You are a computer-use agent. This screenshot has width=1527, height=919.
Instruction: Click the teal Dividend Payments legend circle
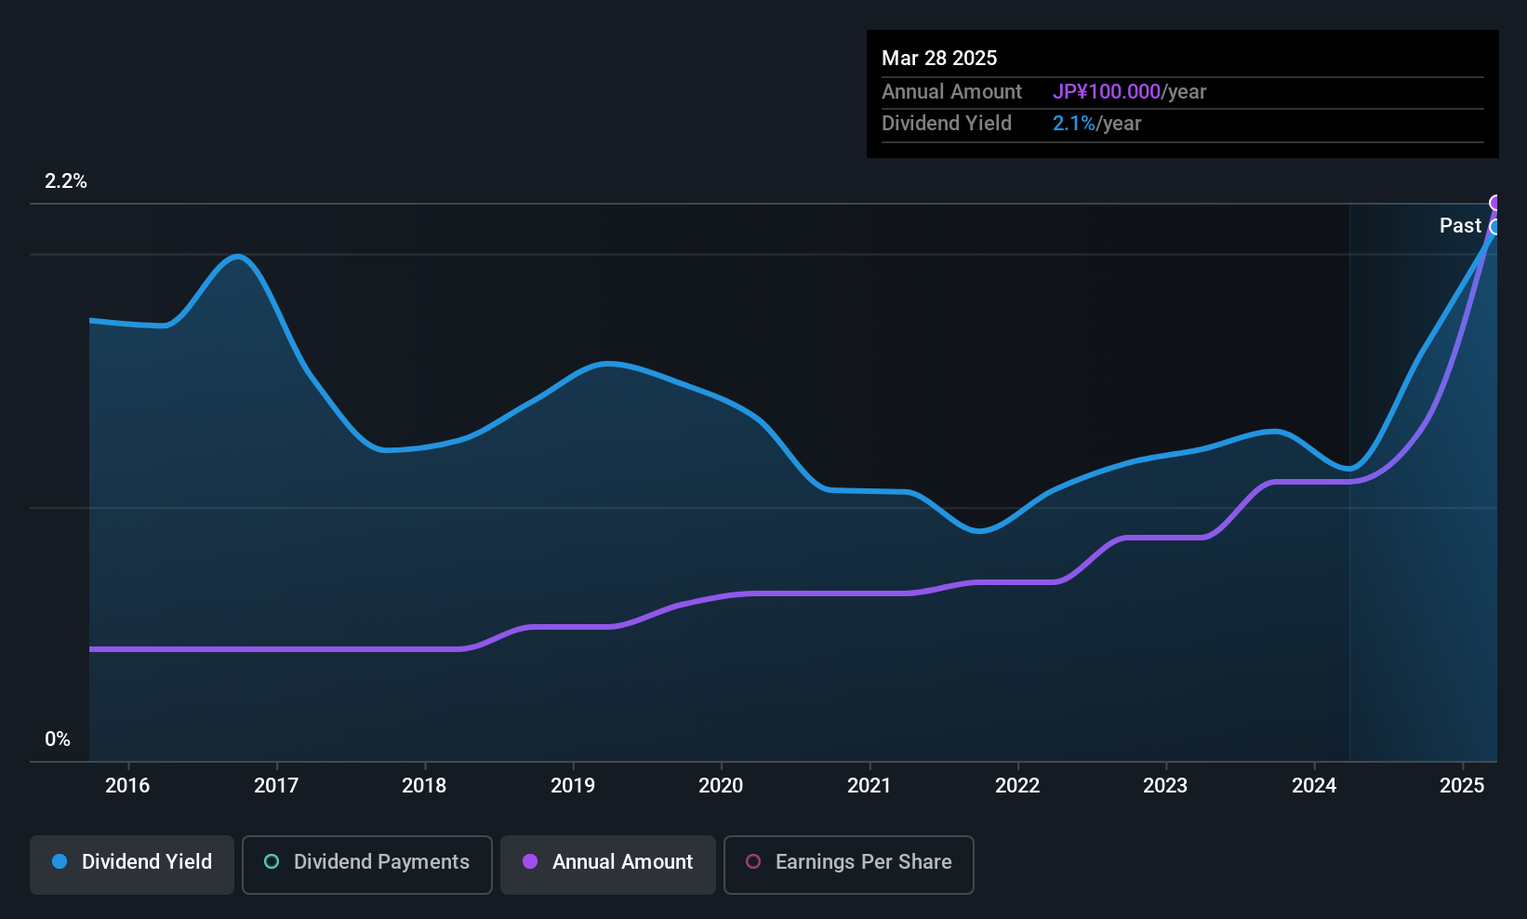click(x=272, y=862)
